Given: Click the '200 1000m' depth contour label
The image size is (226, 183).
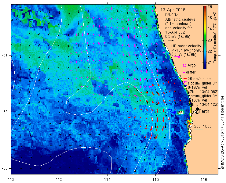Looking at the screenshot, I should (x=204, y=127).
